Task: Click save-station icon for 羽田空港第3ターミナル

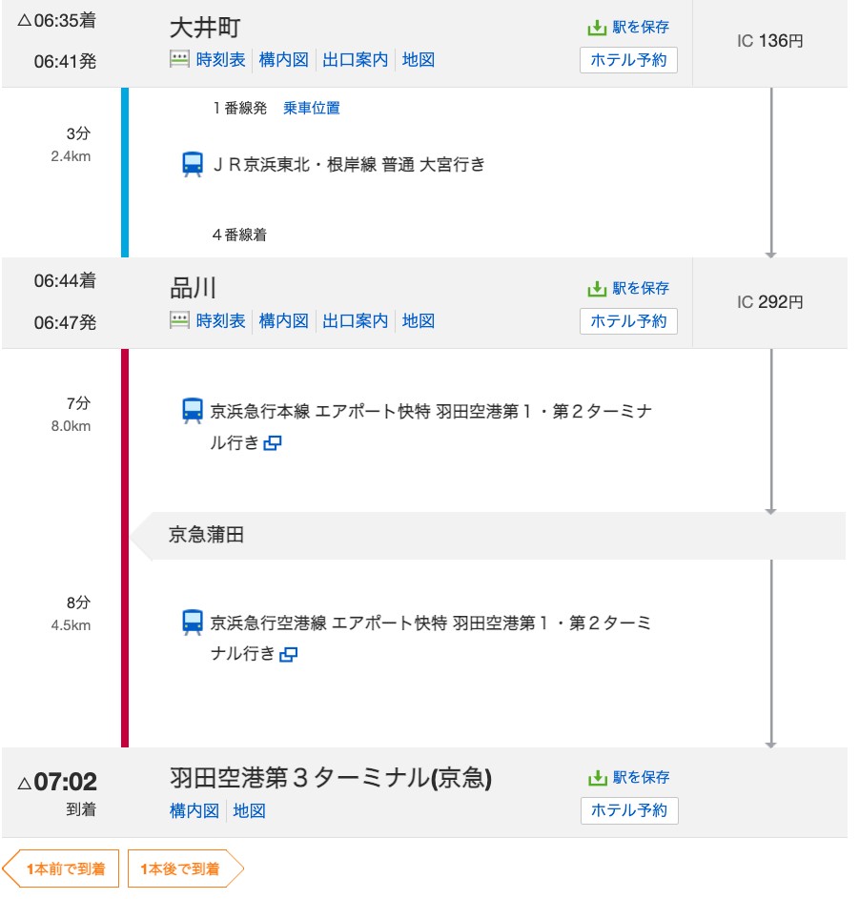Action: (597, 778)
